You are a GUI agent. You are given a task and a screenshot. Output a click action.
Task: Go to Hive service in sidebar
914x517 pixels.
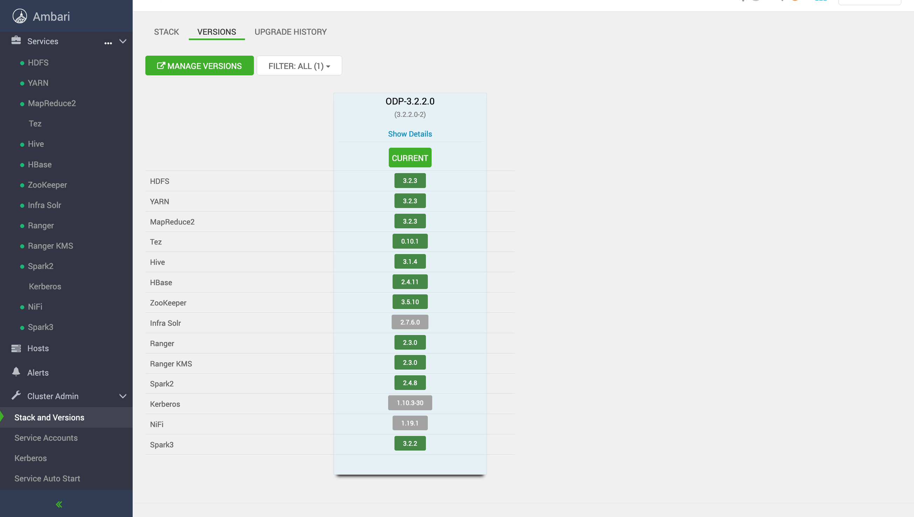[x=36, y=144]
